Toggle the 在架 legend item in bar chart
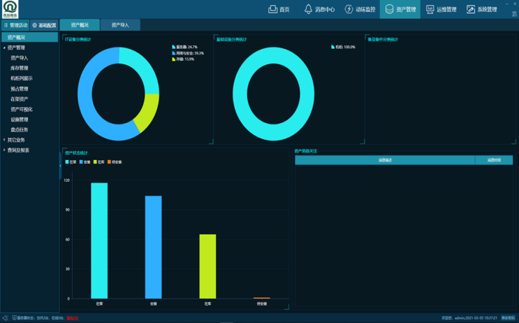Viewport: 519px width, 323px height. 71,162
